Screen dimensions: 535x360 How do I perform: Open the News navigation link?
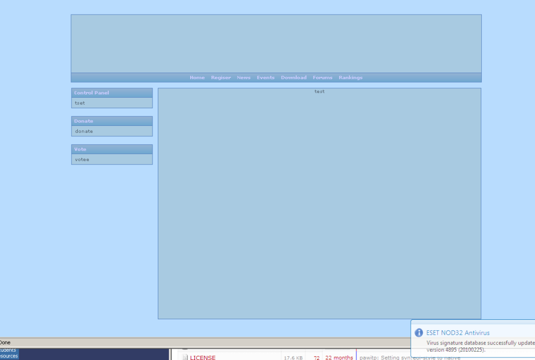(x=243, y=78)
